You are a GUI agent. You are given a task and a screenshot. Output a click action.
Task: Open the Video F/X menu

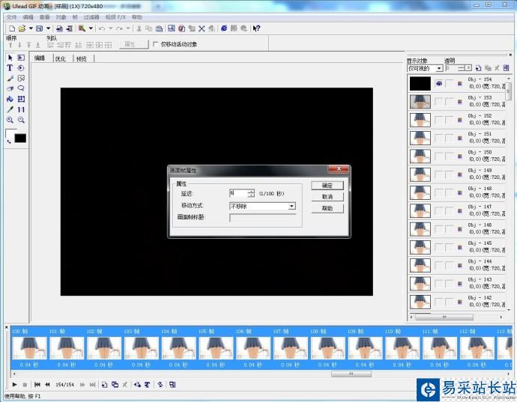pyautogui.click(x=115, y=17)
